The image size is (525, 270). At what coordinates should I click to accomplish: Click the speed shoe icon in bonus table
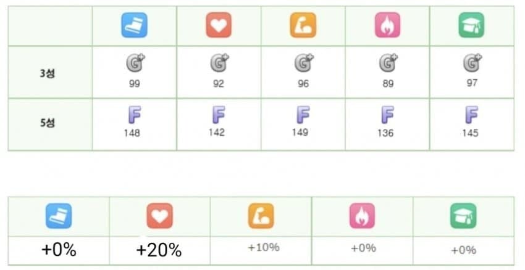59,216
